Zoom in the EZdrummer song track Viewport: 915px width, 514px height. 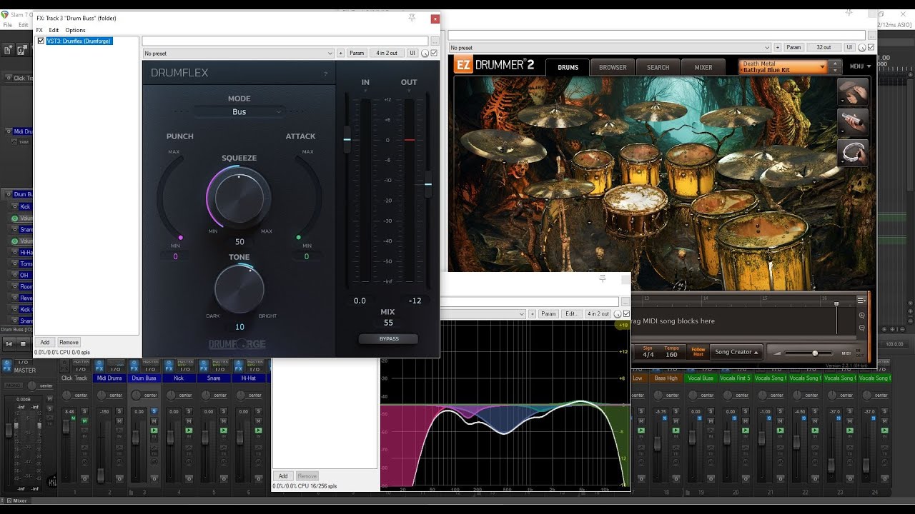(862, 315)
